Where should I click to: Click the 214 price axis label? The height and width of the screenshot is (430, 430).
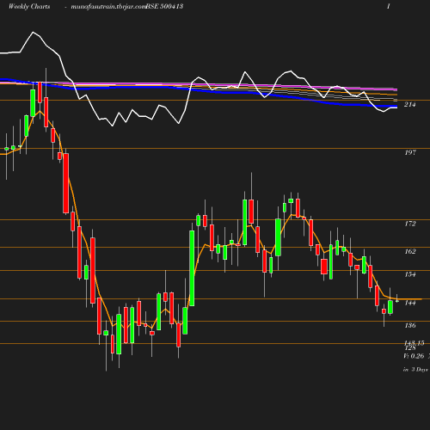coord(410,105)
